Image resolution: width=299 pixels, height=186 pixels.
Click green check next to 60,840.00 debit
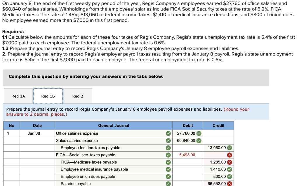tap(199, 141)
